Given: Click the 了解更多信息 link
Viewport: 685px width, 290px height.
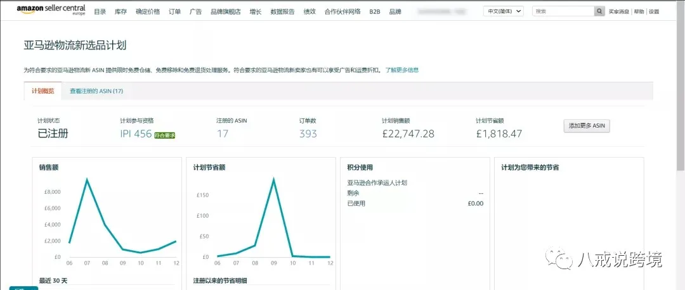Looking at the screenshot, I should click(402, 70).
